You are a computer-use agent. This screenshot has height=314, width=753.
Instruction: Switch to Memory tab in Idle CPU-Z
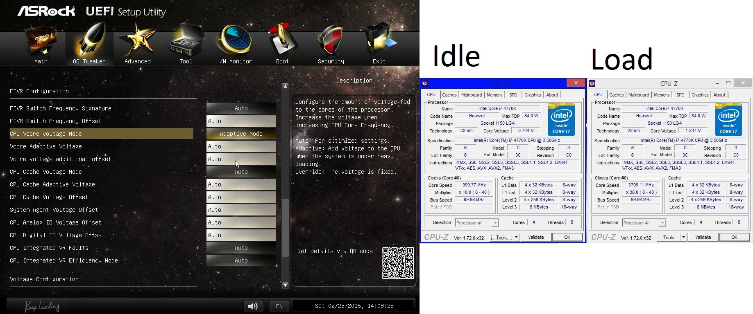click(494, 95)
